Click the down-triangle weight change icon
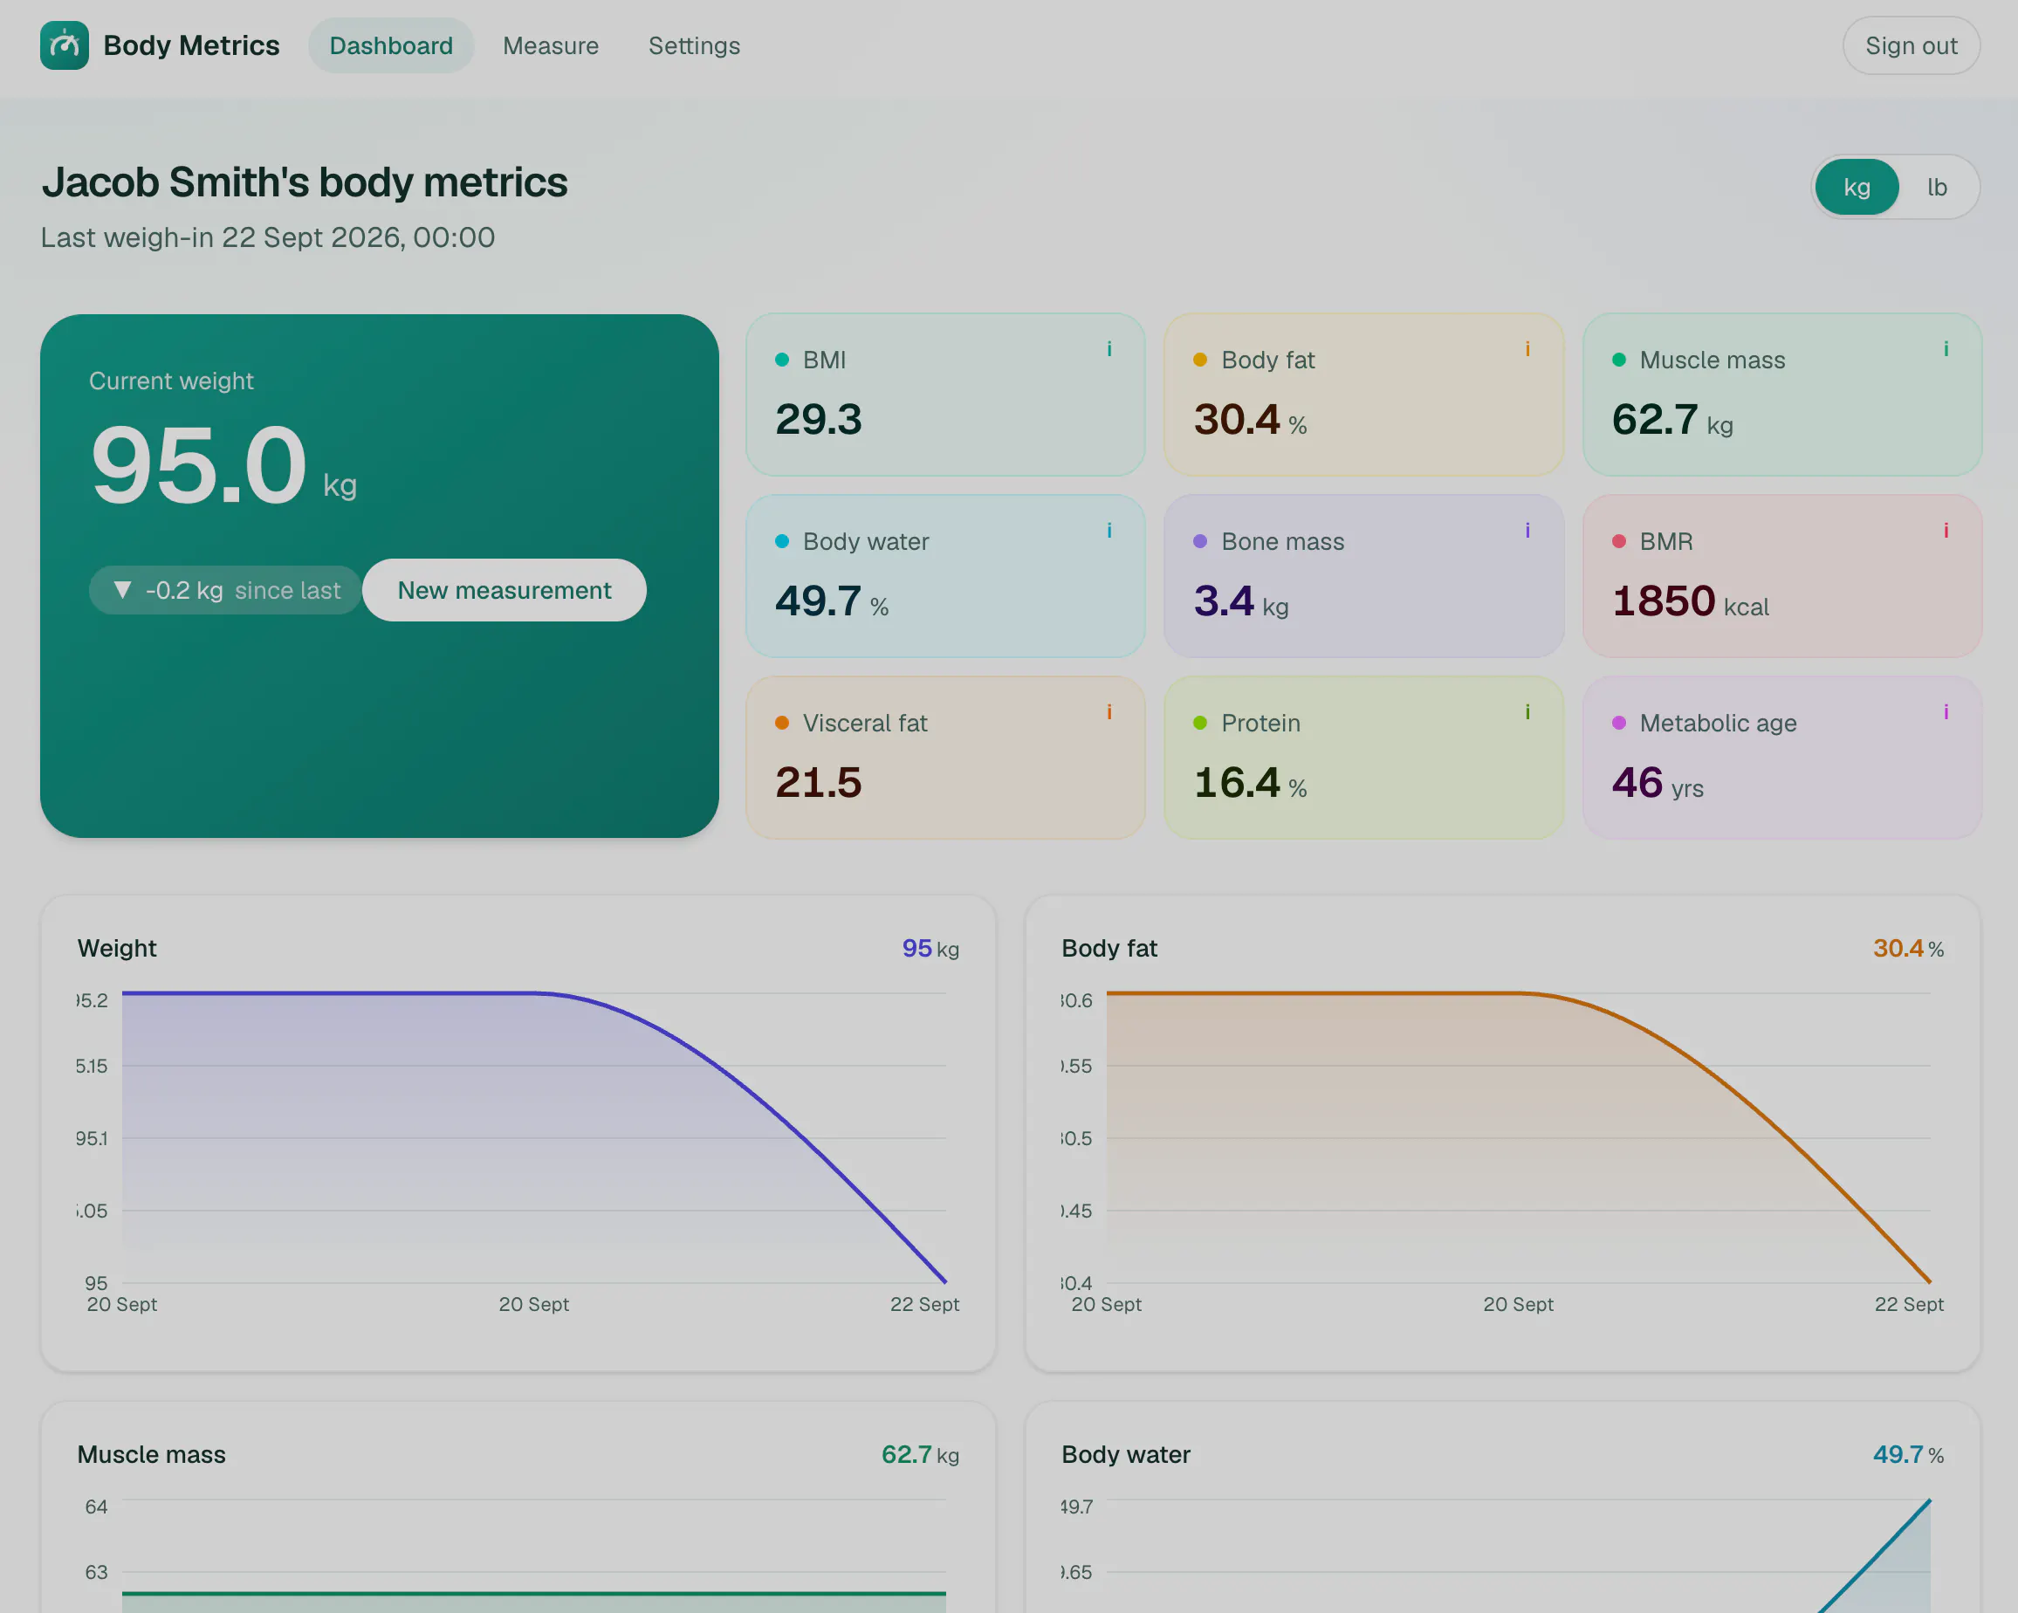The width and height of the screenshot is (2018, 1613). click(x=121, y=590)
